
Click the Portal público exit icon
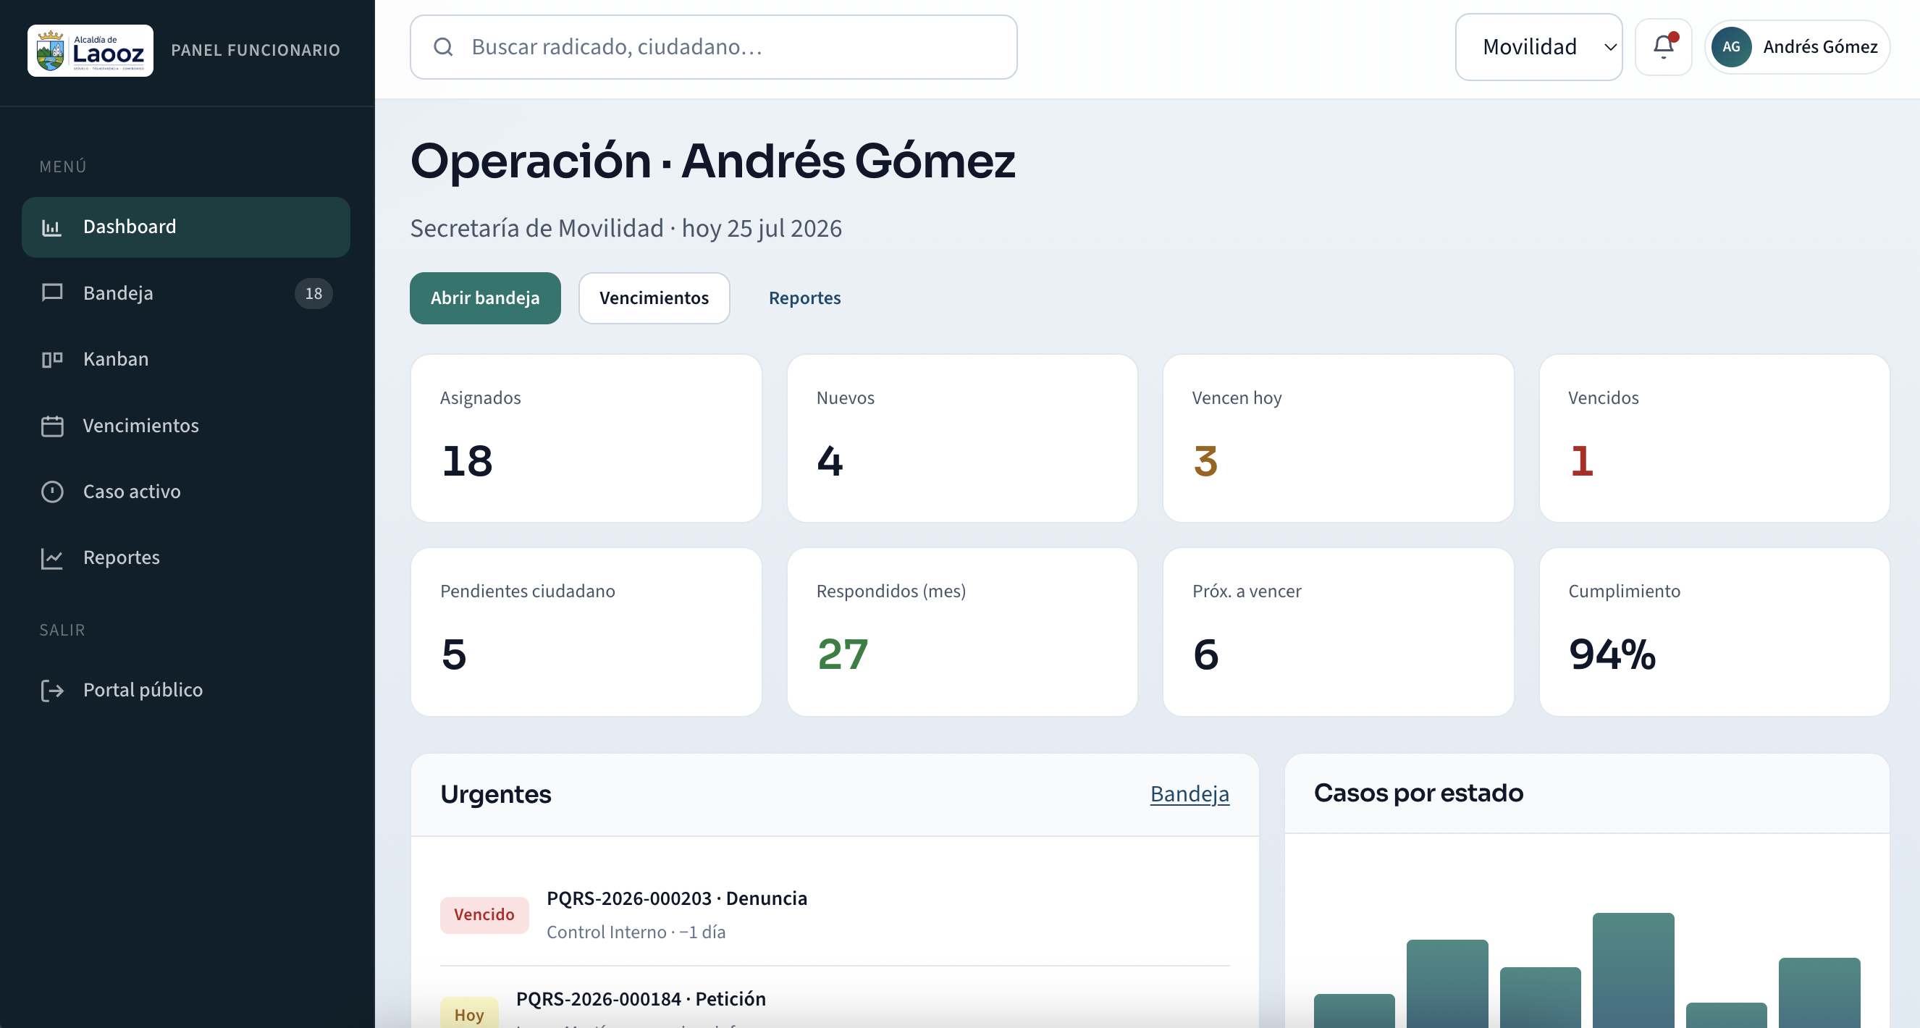(51, 691)
